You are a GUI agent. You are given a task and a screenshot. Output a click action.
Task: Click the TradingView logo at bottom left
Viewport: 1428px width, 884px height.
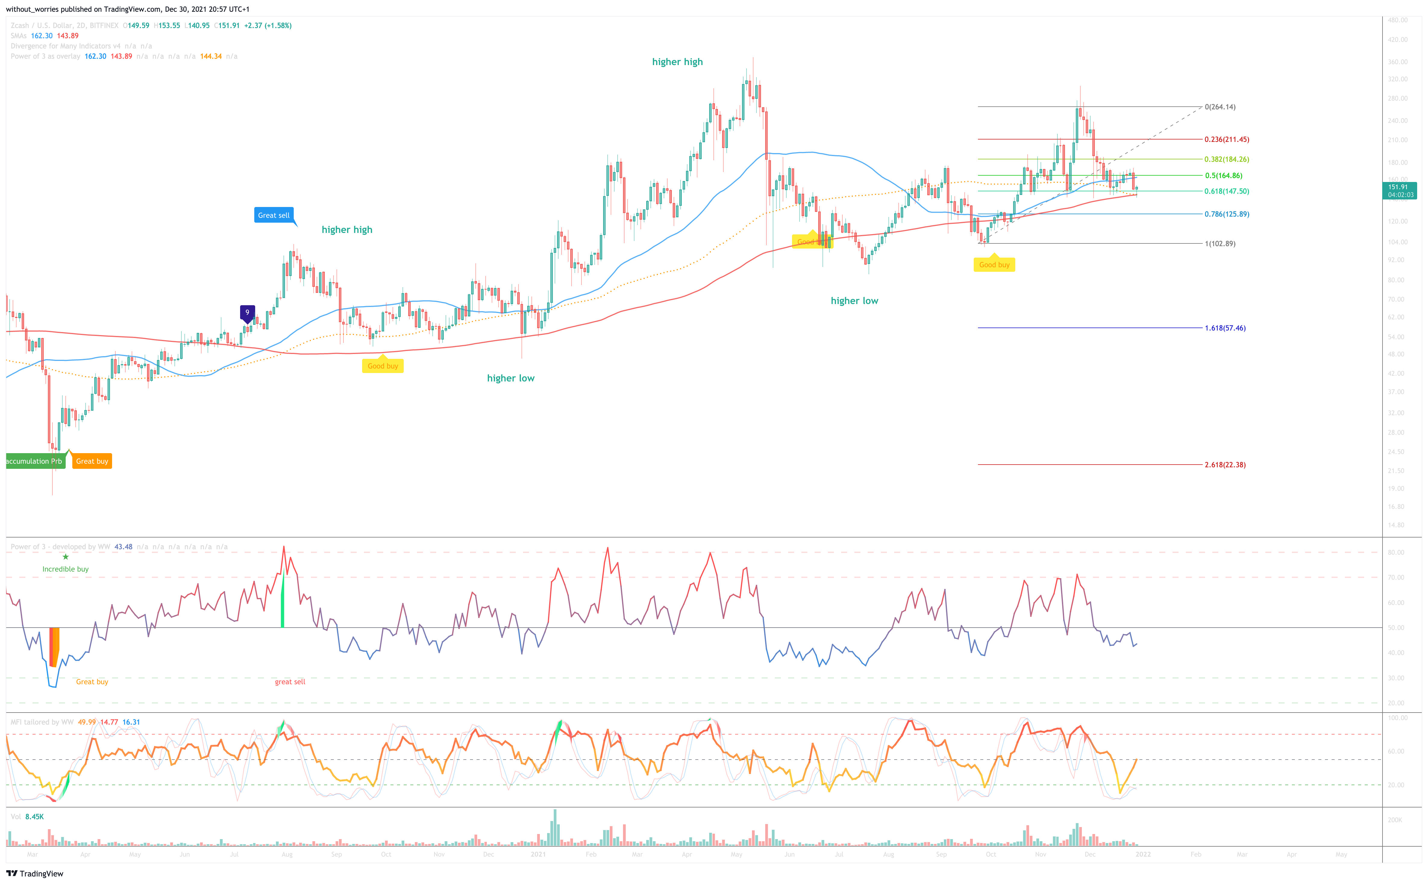(x=34, y=873)
